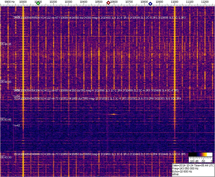Screen dimensions: 215x177
Task: Click the 9900 Hz ruler label
Action: coord(10,2)
